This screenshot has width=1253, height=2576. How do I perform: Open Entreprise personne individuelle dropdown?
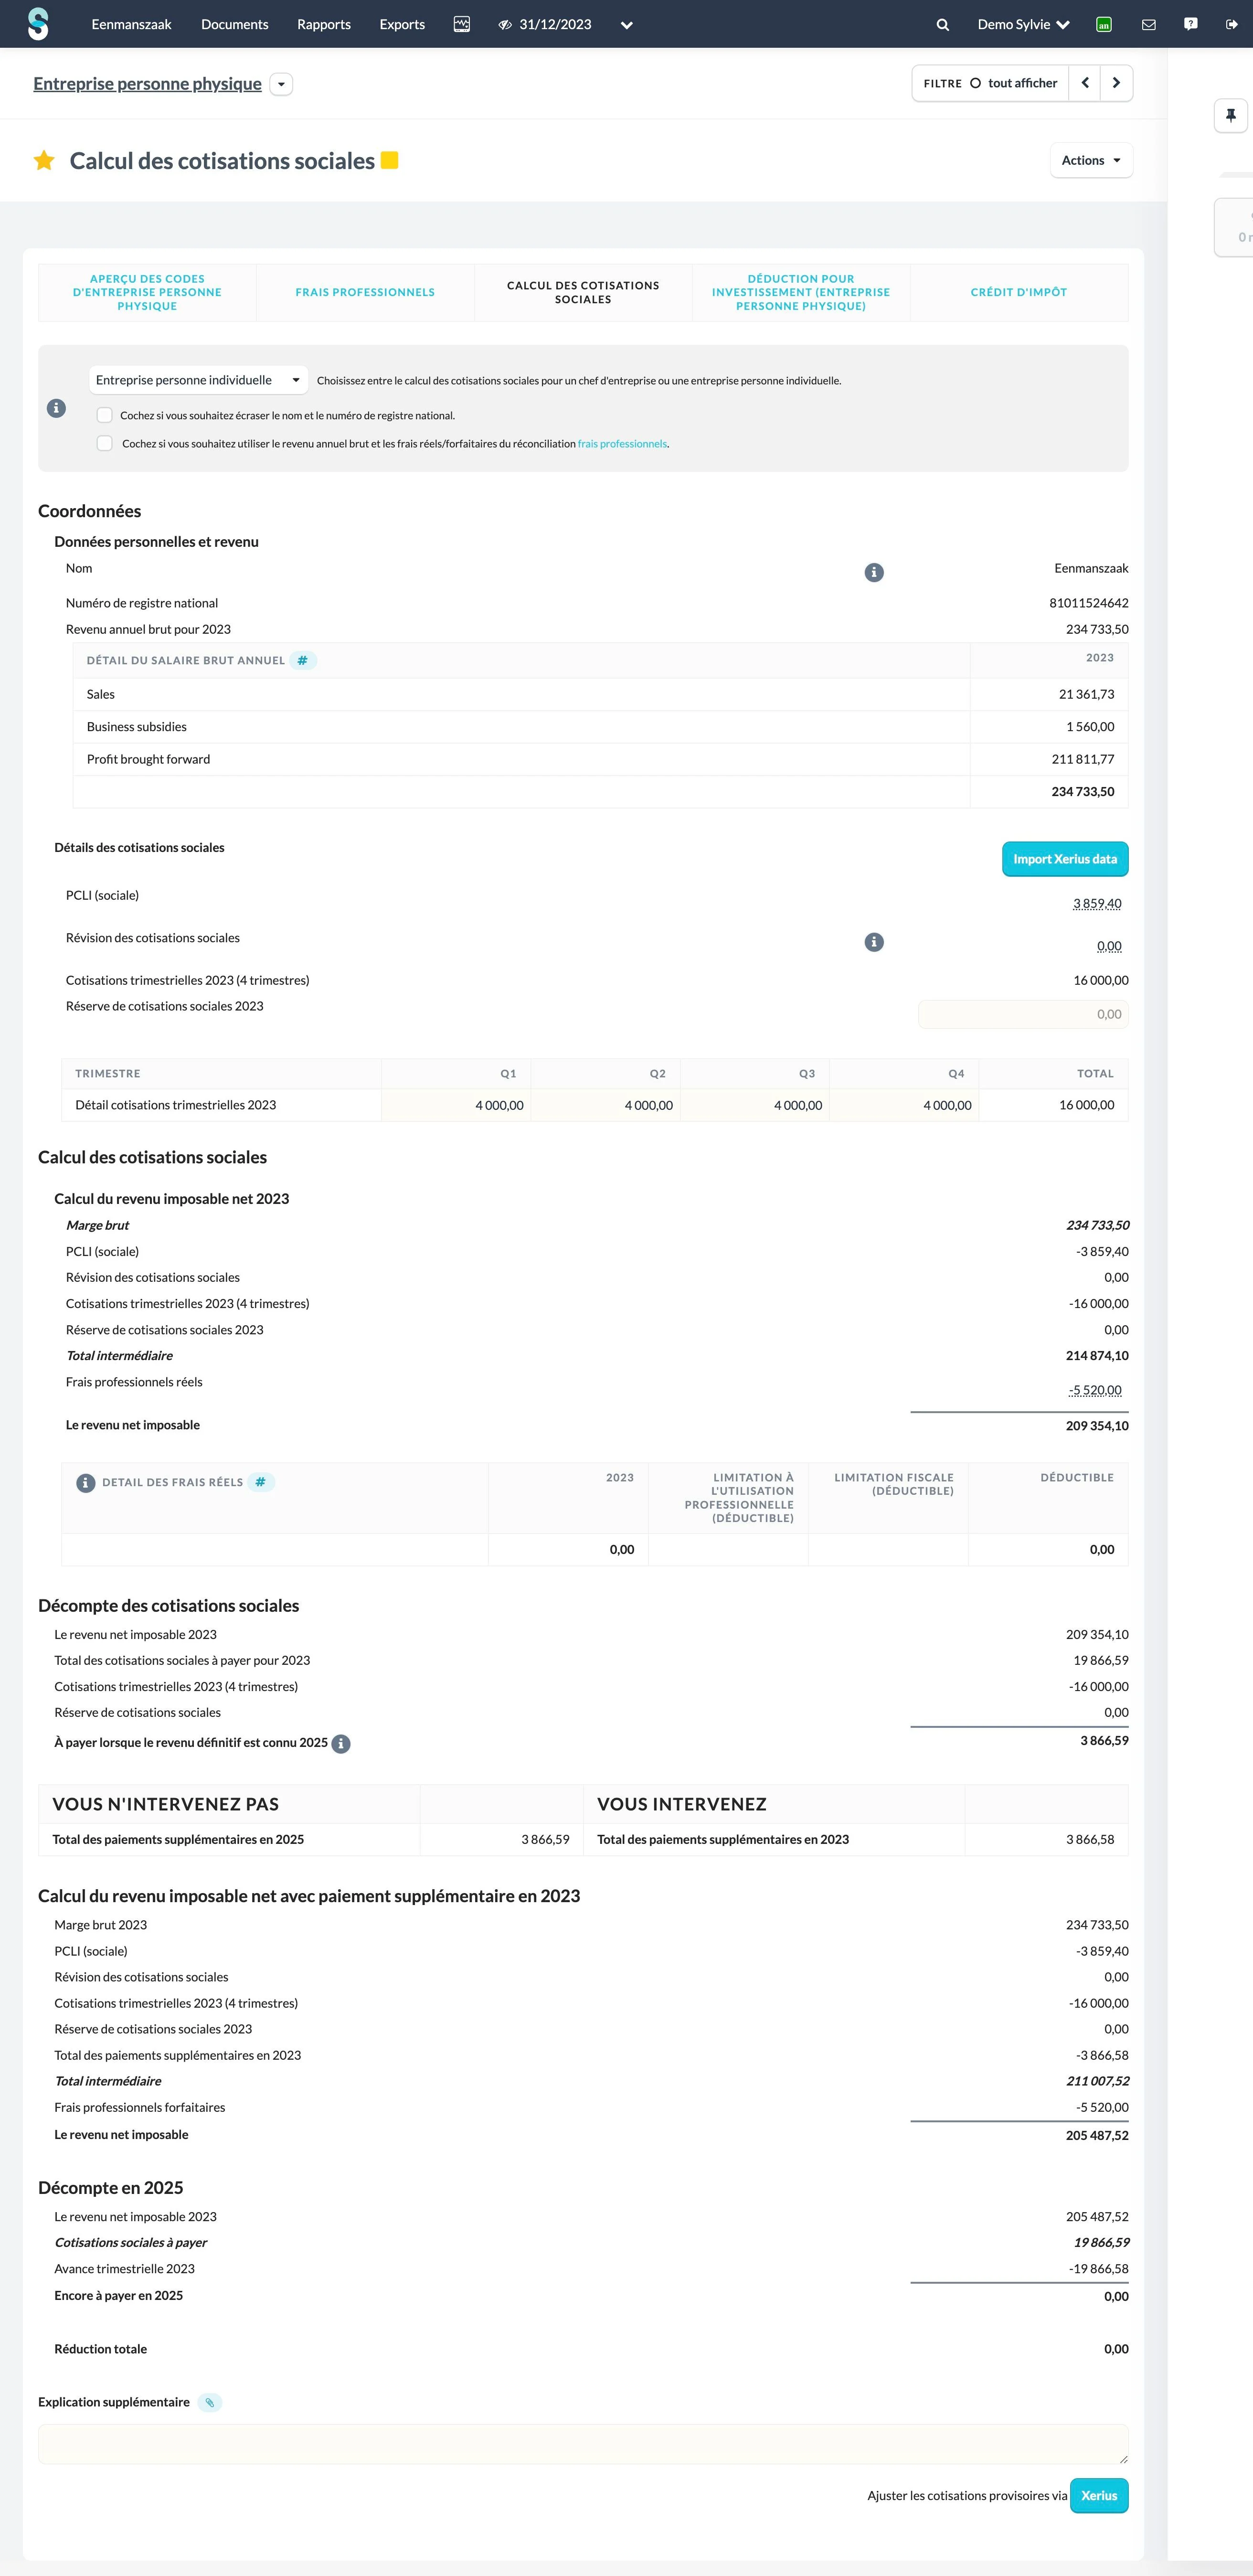(198, 380)
